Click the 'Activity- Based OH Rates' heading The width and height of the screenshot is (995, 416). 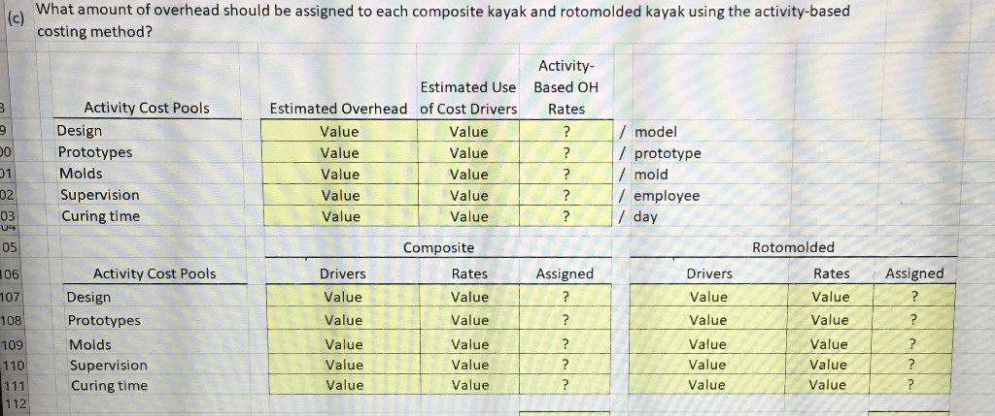[566, 87]
